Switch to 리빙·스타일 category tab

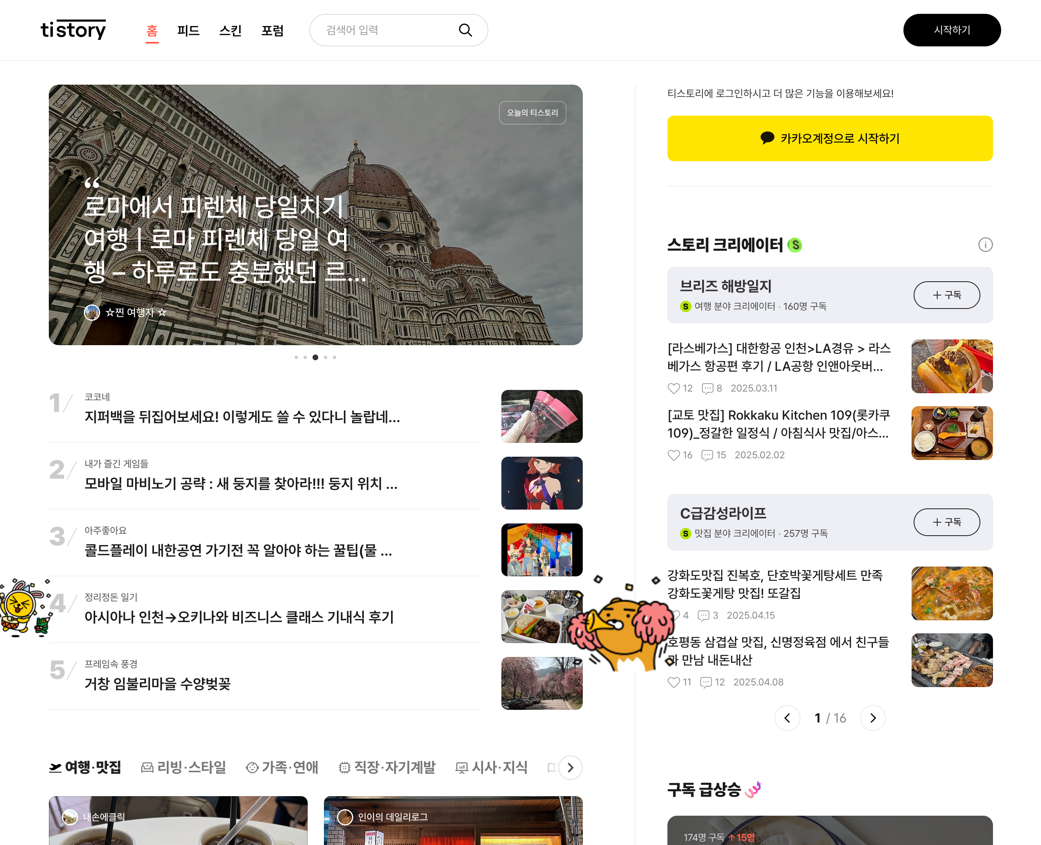click(184, 768)
